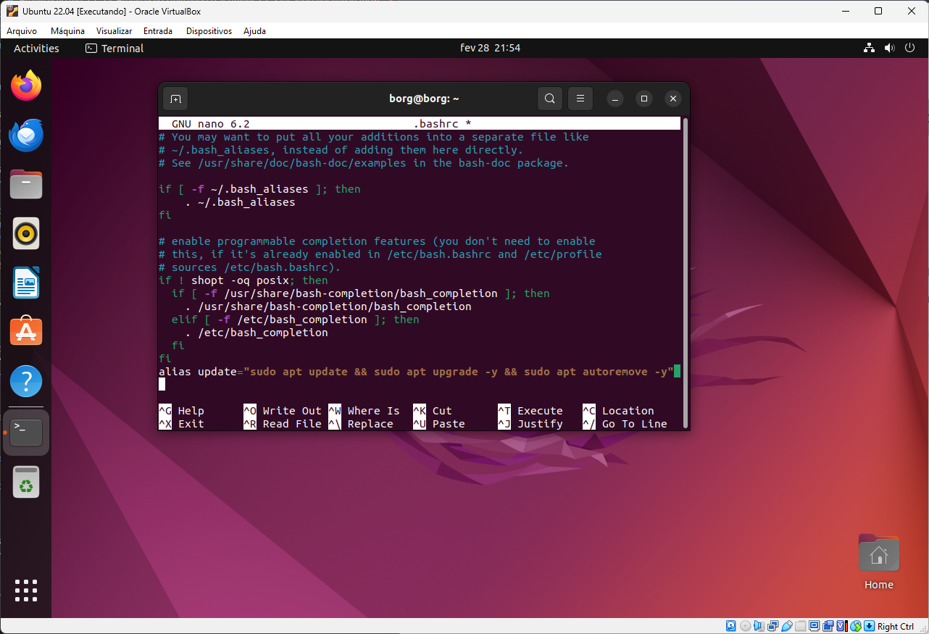929x634 pixels.
Task: Open Ubuntu Software store
Action: click(26, 332)
